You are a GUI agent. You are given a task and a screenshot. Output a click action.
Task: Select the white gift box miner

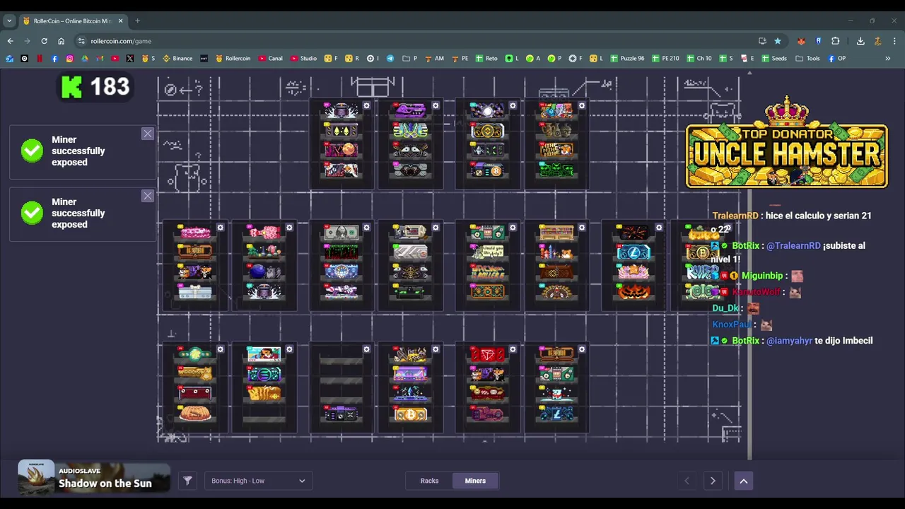pyautogui.click(x=195, y=291)
